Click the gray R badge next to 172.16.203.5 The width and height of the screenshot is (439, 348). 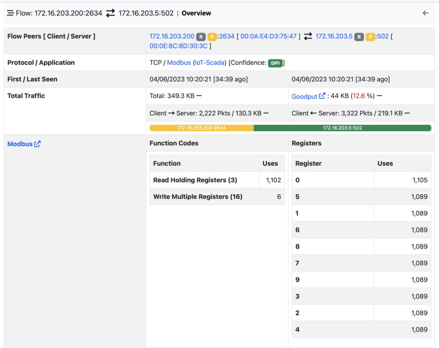tap(359, 37)
